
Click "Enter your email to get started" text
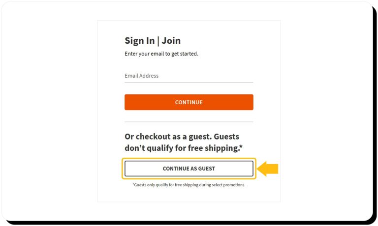pyautogui.click(x=161, y=54)
